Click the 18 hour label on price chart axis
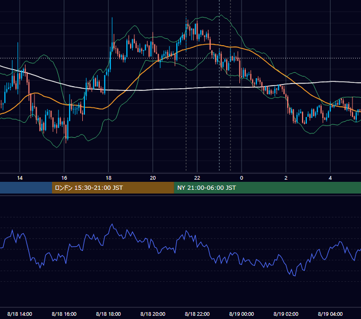The height and width of the screenshot is (319, 361). [108, 178]
